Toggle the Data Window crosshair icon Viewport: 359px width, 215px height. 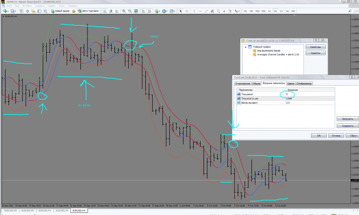pos(27,11)
